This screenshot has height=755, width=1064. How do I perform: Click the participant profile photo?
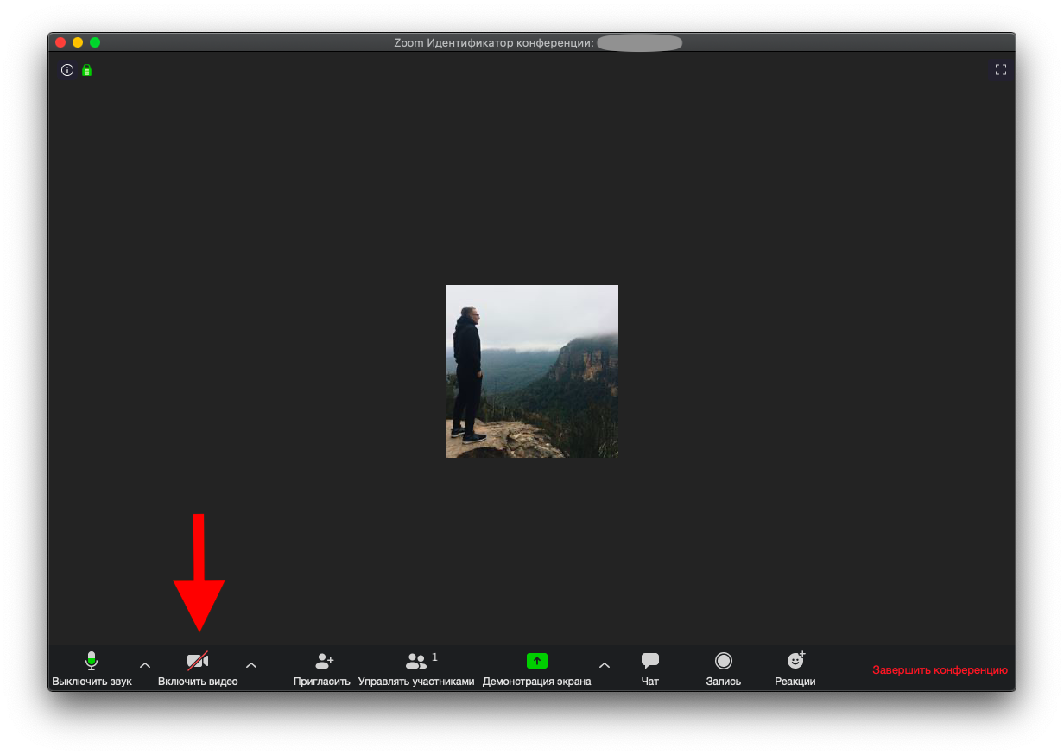[532, 371]
